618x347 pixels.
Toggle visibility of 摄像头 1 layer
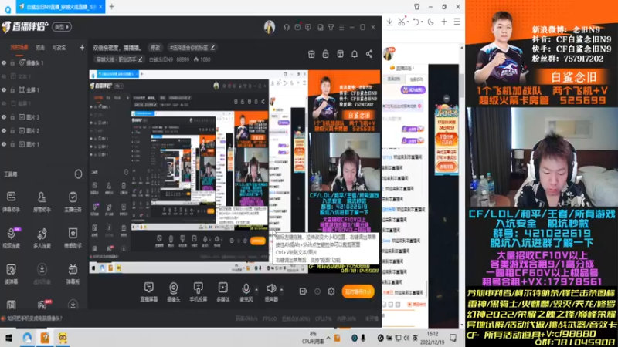(x=4, y=63)
